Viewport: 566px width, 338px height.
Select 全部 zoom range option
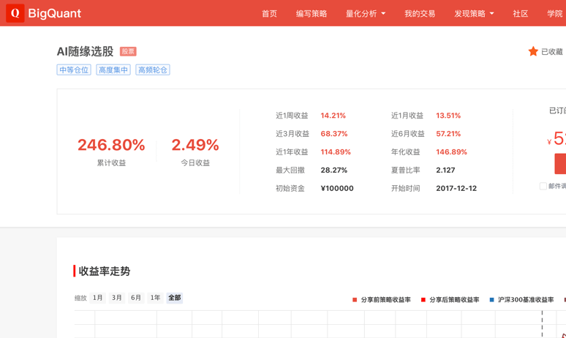click(x=174, y=298)
